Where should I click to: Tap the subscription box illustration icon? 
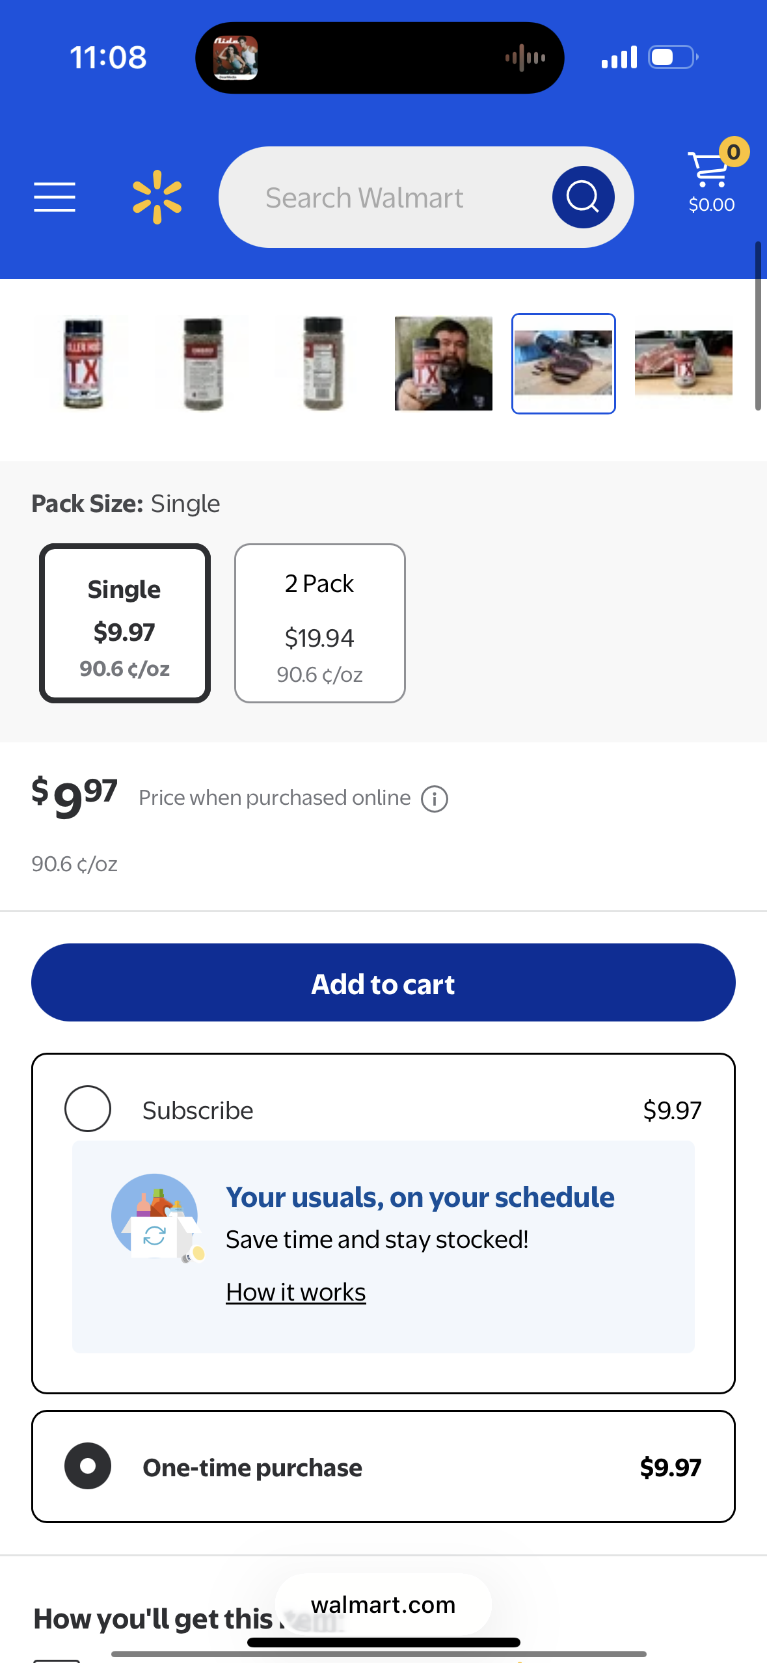tap(157, 1218)
